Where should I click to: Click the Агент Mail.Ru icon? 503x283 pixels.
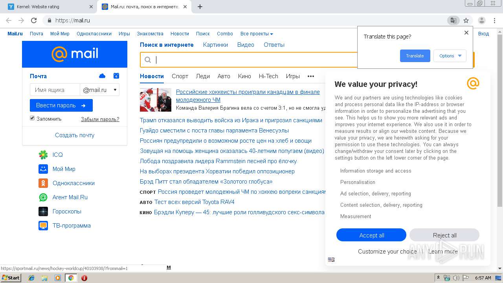point(43,197)
